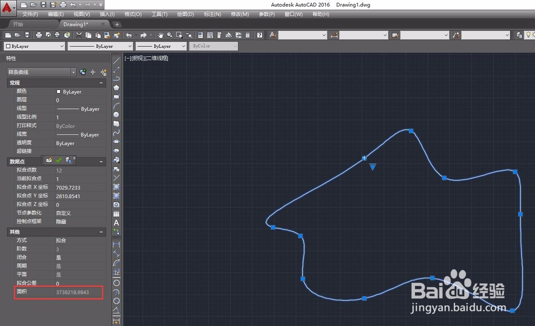The image size is (535, 326).
Task: Click the Plot Preview icon
Action: [49, 35]
